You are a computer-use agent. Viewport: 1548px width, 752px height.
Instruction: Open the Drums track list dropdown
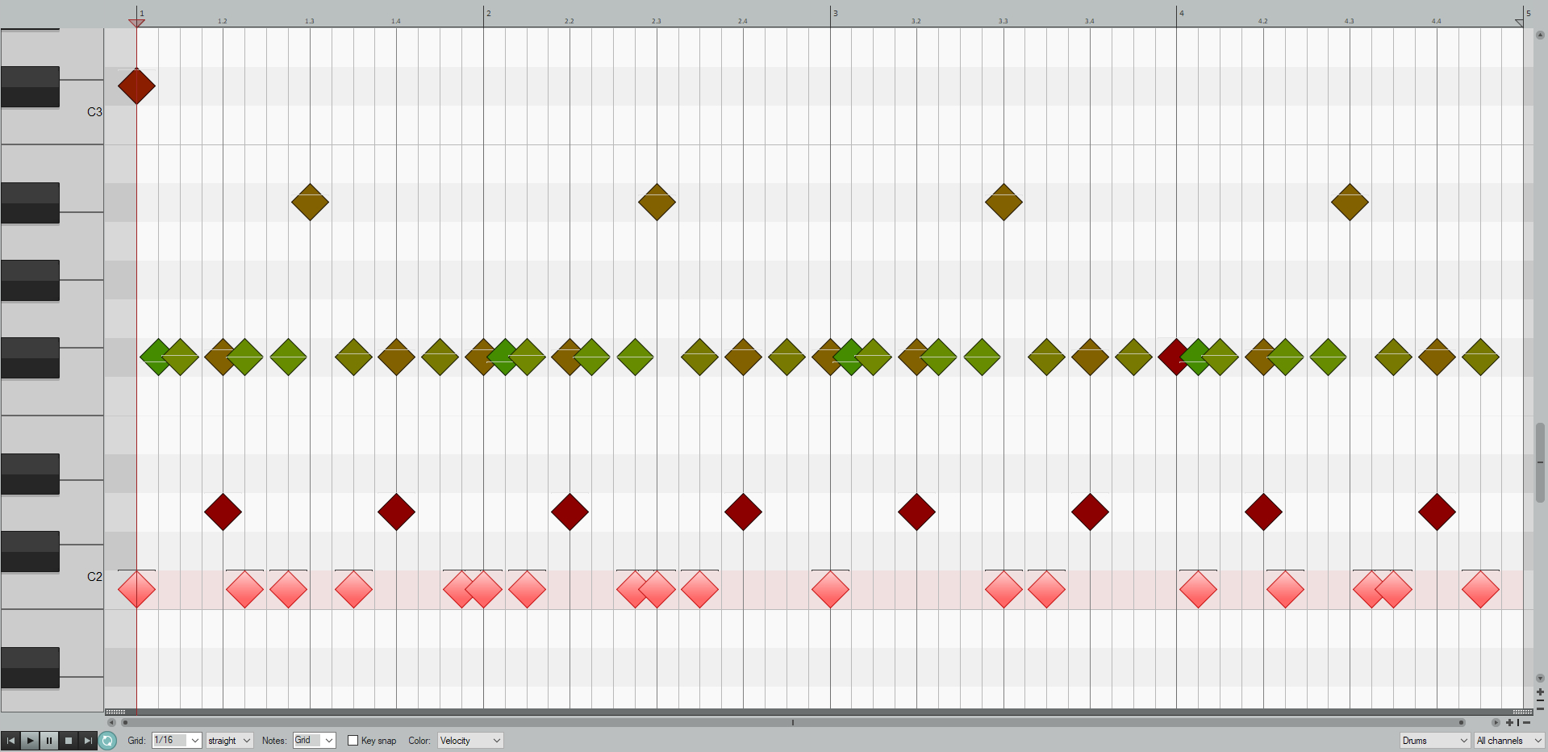pos(1434,740)
